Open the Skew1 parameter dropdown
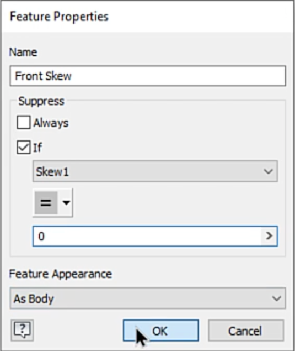The height and width of the screenshot is (351, 295). [155, 171]
